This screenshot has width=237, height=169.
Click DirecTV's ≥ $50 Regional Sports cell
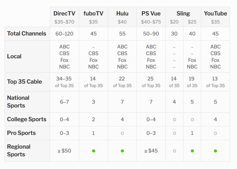click(x=64, y=151)
